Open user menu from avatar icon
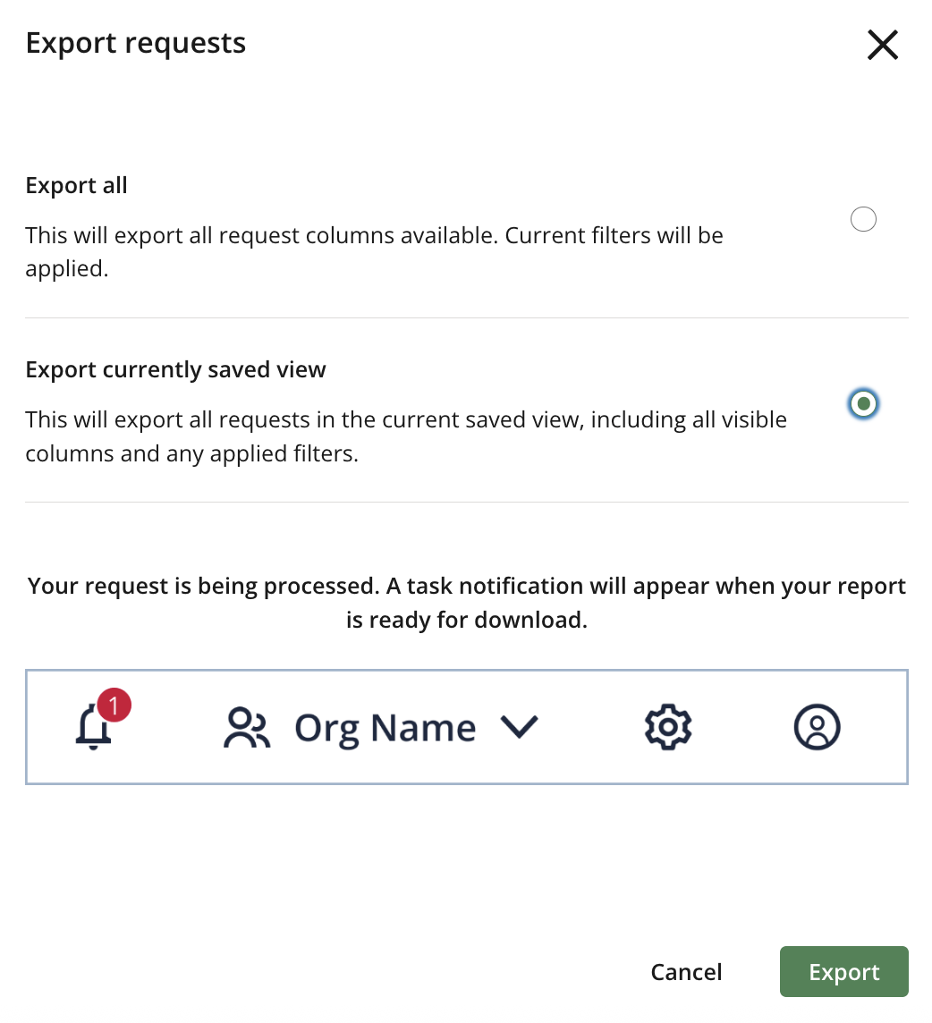The height and width of the screenshot is (1023, 932). 817,727
